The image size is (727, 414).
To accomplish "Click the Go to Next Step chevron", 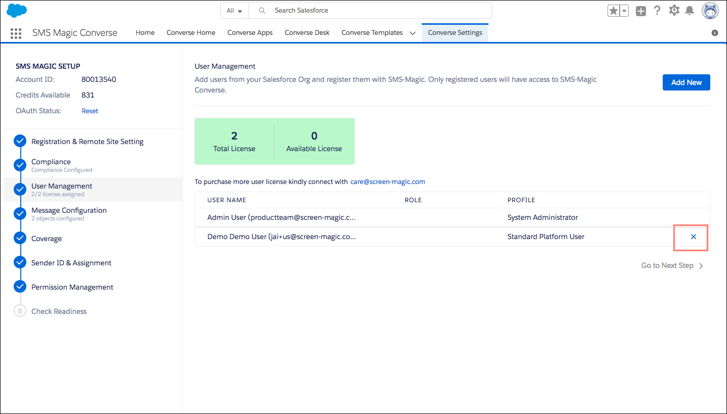I will pos(701,266).
